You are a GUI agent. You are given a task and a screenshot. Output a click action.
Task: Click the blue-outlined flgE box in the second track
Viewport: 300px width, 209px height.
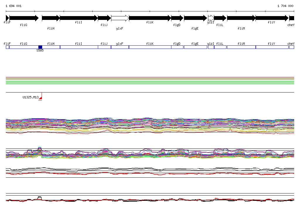tap(195, 47)
